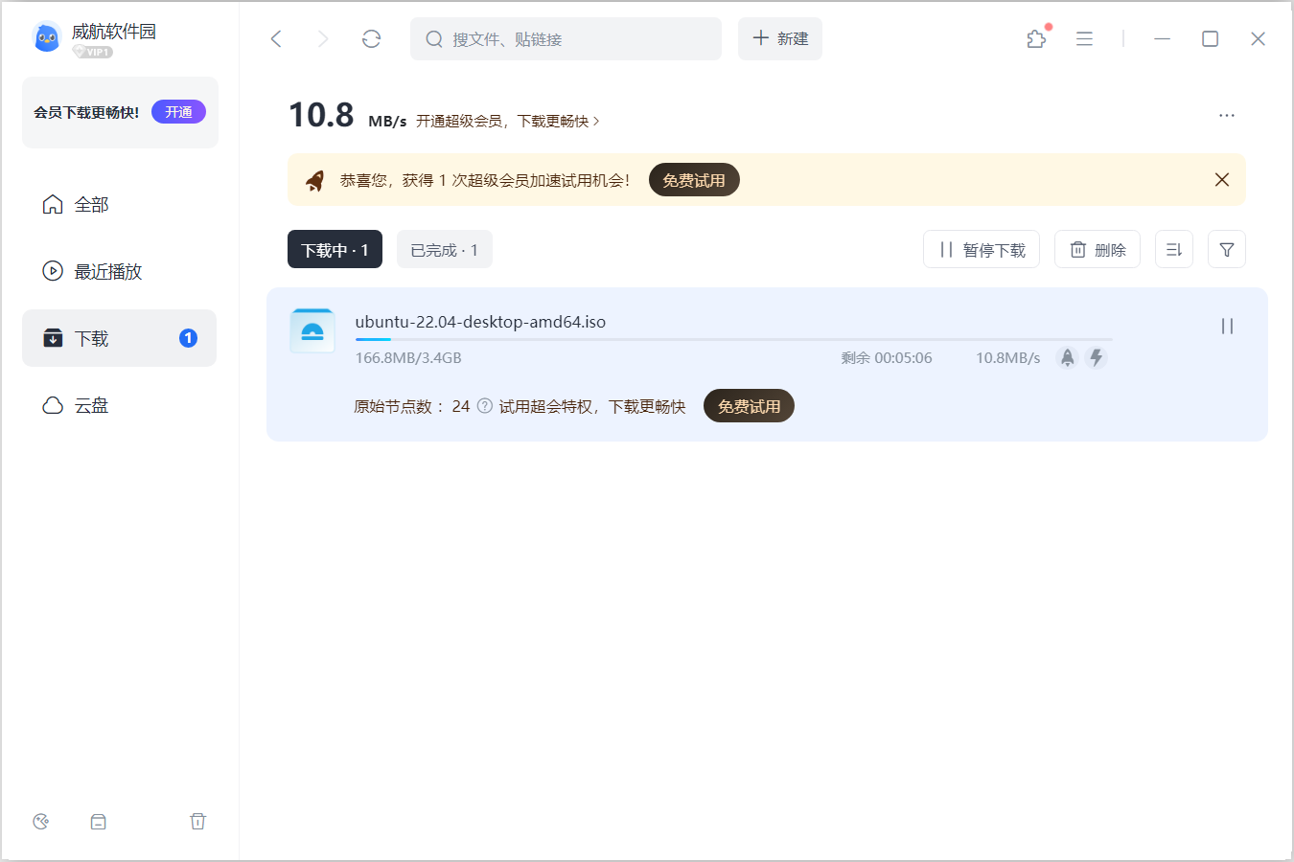Open the extensions puzzle icon

[1036, 38]
